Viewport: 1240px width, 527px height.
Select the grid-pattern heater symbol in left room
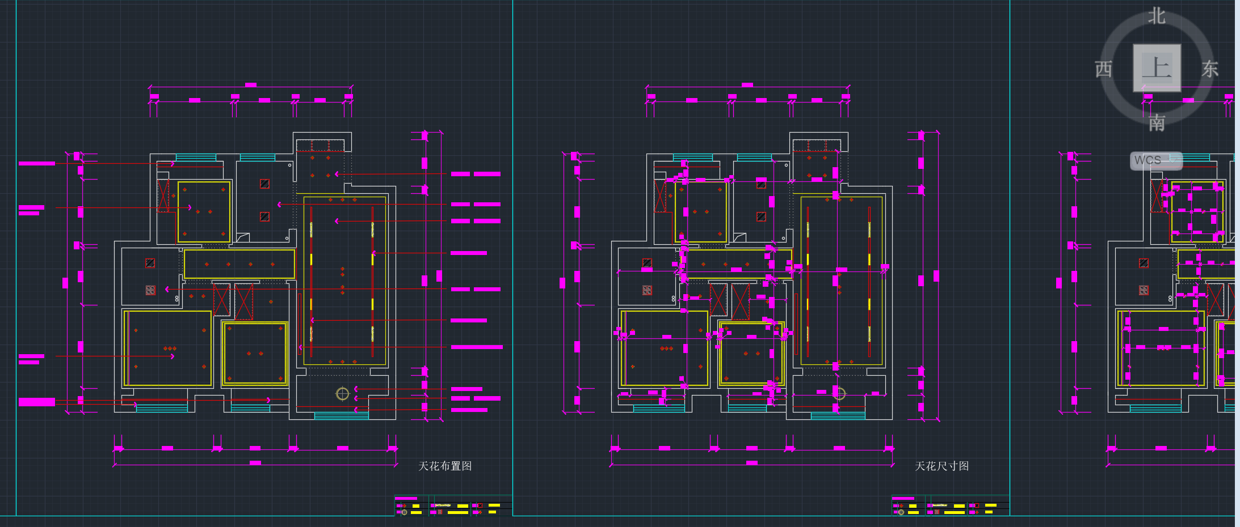coord(150,290)
